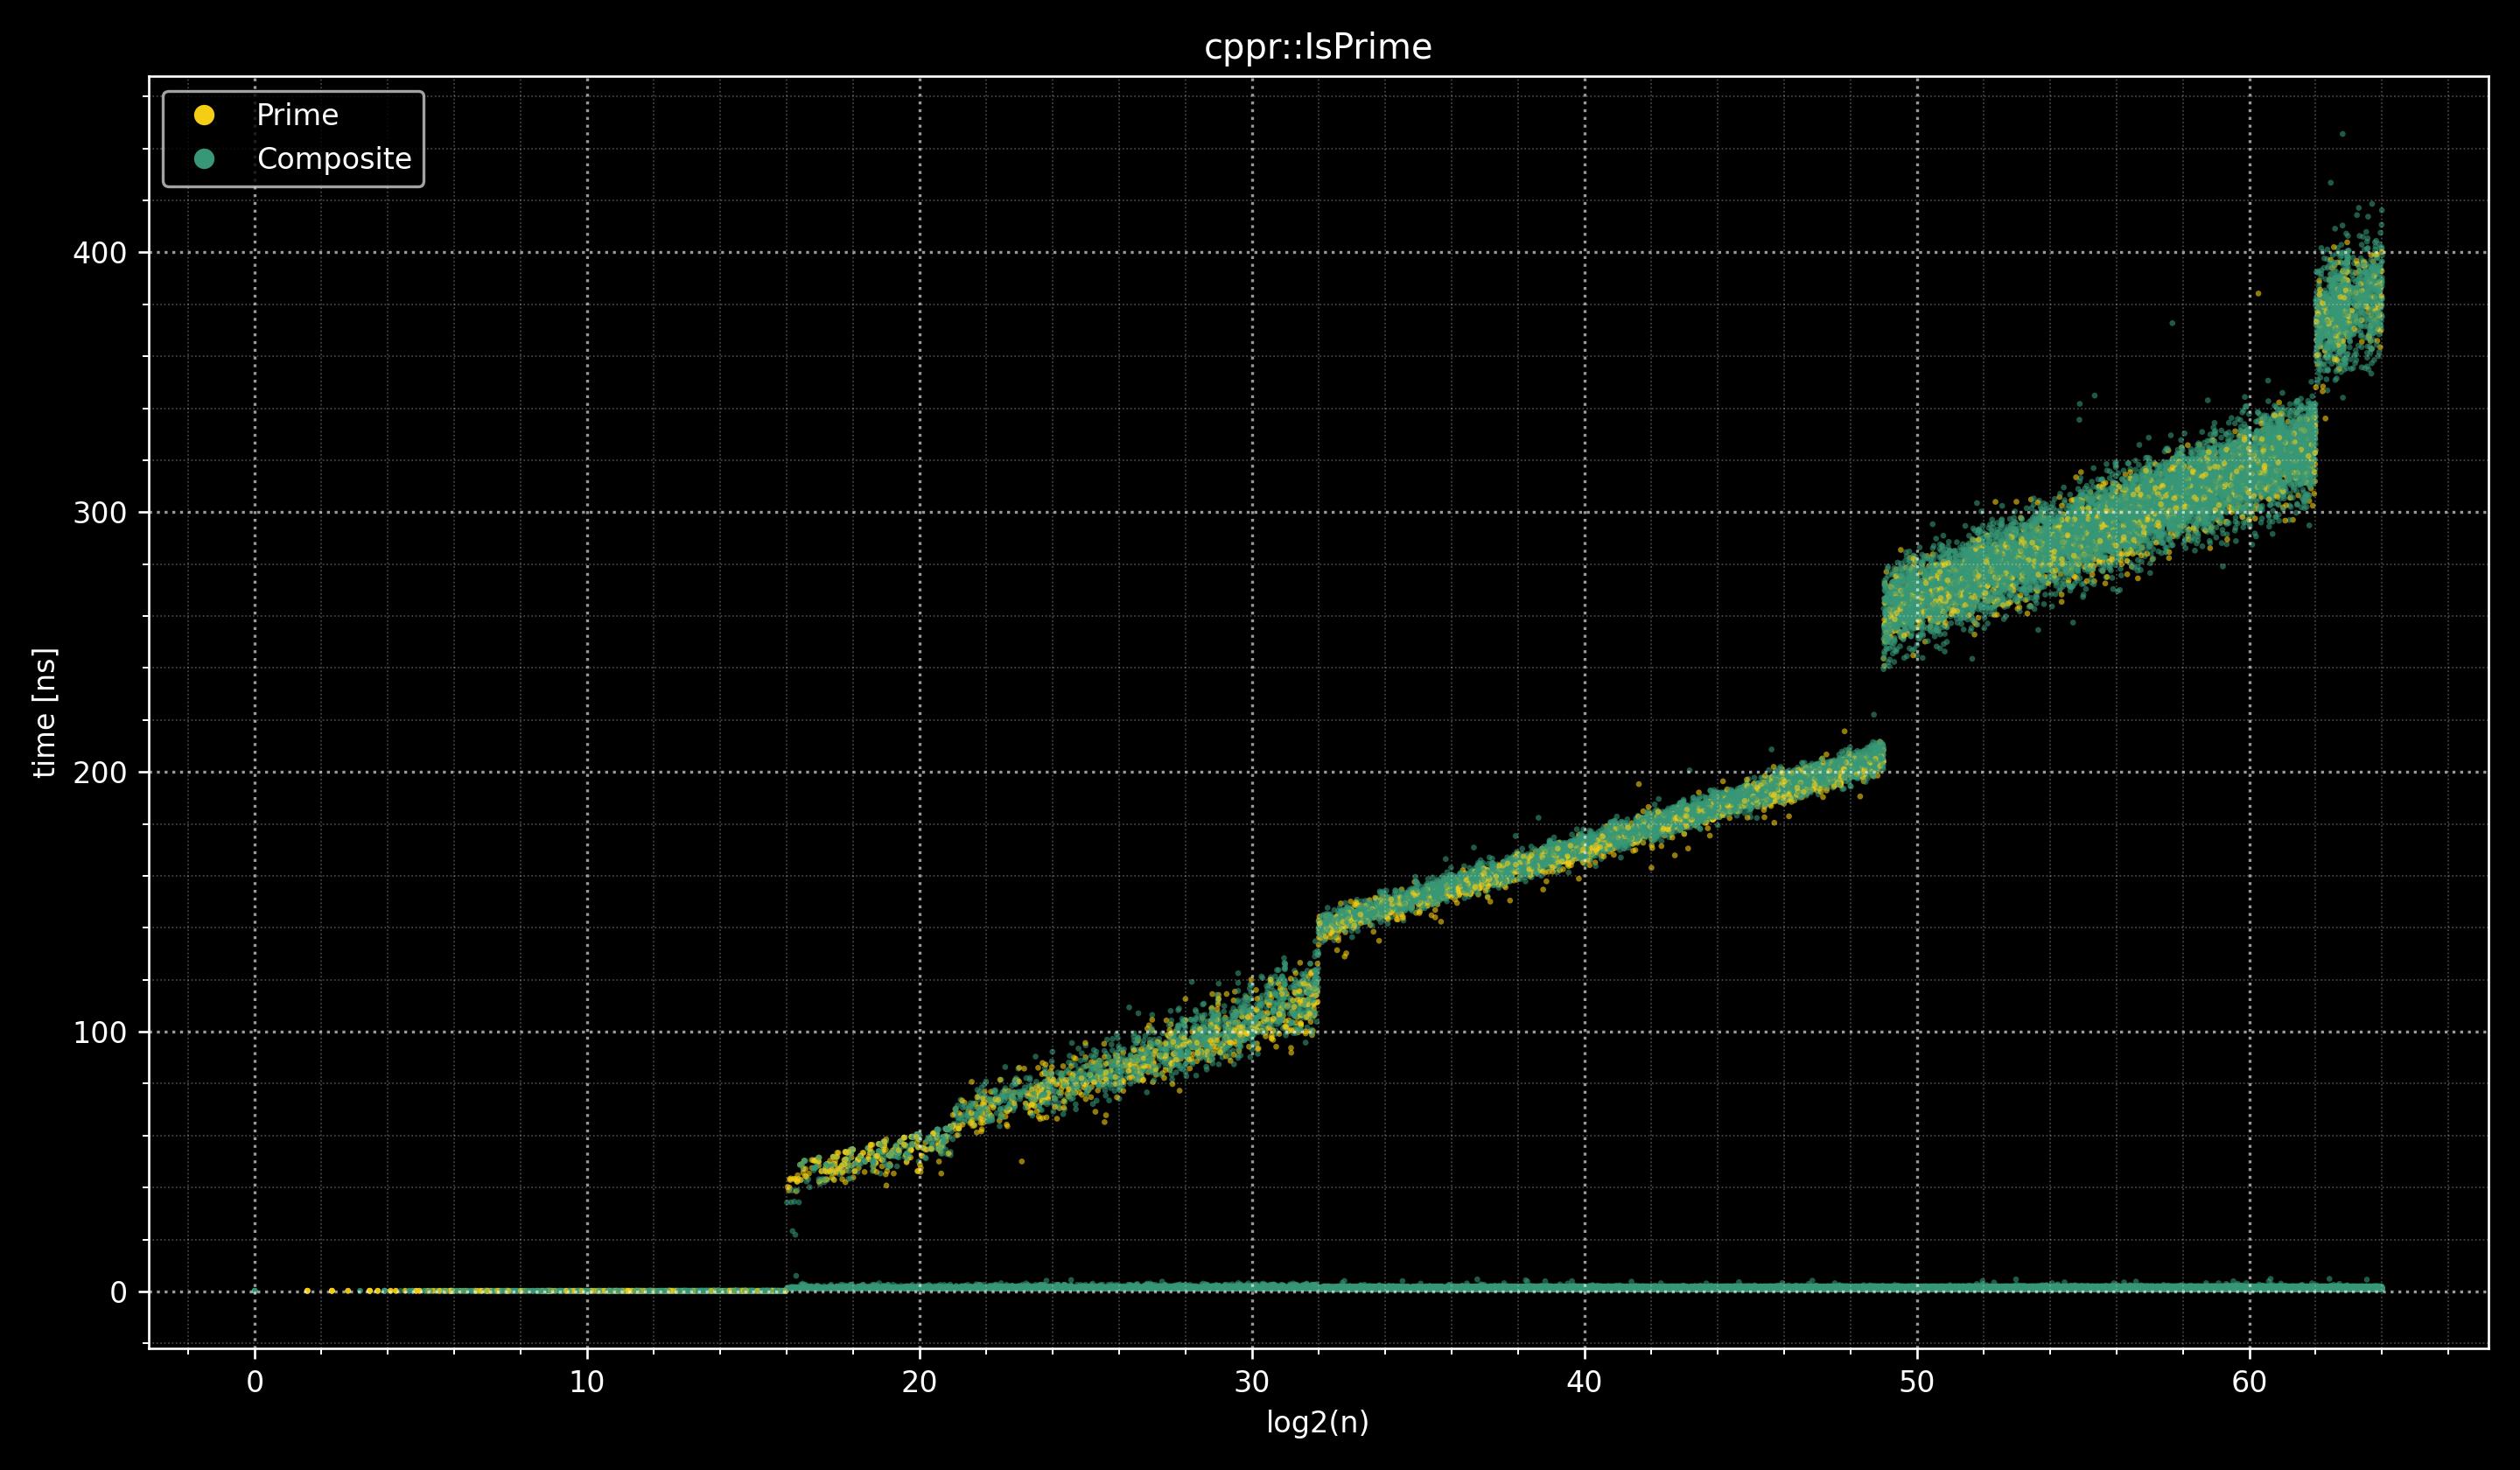Click y-axis tick label 0
2520x1470 pixels.
click(118, 1293)
